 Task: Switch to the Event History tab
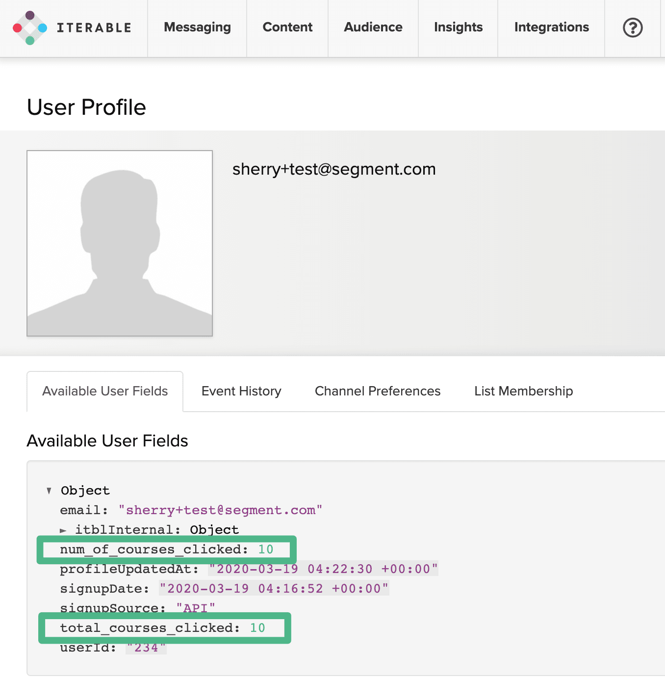(241, 391)
